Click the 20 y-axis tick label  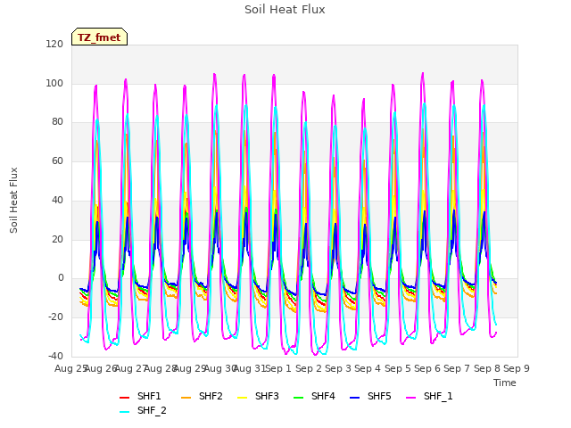(57, 239)
